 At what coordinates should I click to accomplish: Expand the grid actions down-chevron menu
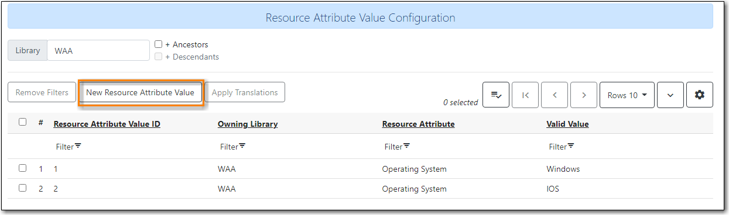tap(670, 95)
